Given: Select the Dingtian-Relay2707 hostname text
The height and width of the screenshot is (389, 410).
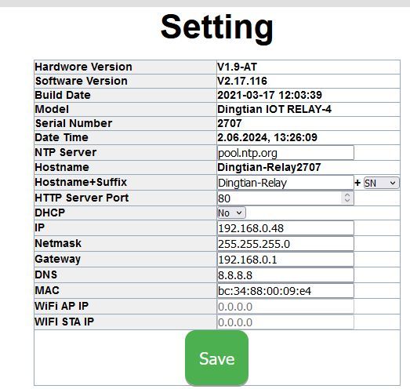Looking at the screenshot, I should point(269,167).
